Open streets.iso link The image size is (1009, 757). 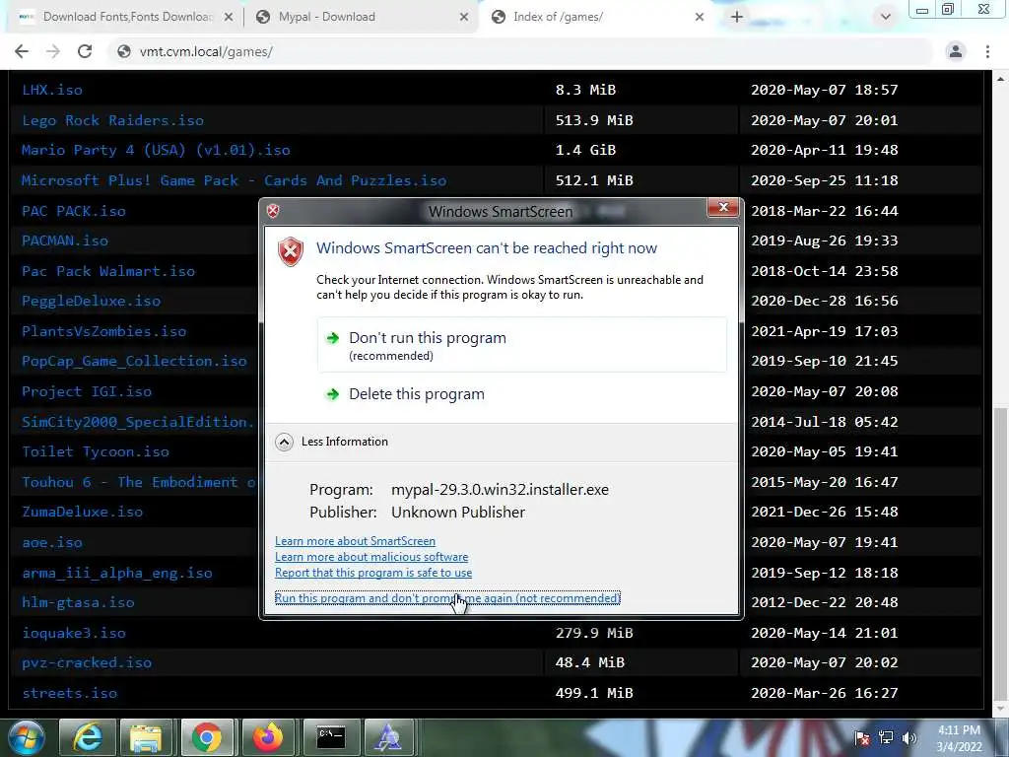70,693
